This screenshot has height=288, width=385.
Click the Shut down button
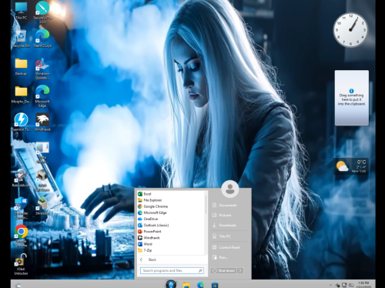click(x=224, y=270)
